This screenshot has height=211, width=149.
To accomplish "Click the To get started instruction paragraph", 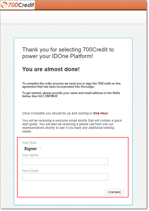I will pos(71,94).
